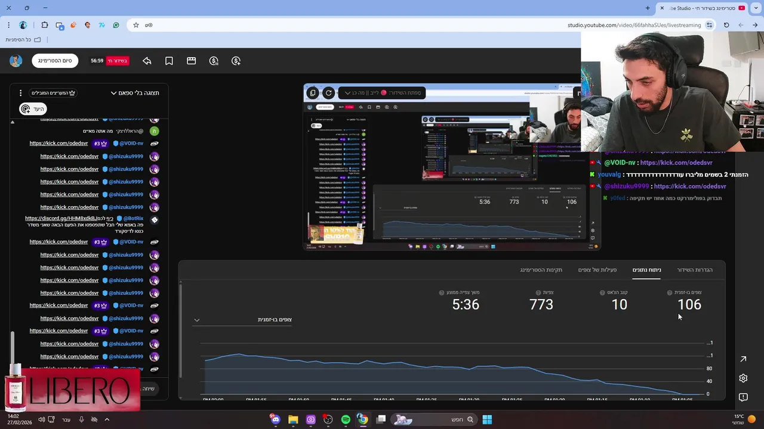Open the stream health tab תקינות הסטרימינג
Screen dimensions: 764x429
click(541, 270)
